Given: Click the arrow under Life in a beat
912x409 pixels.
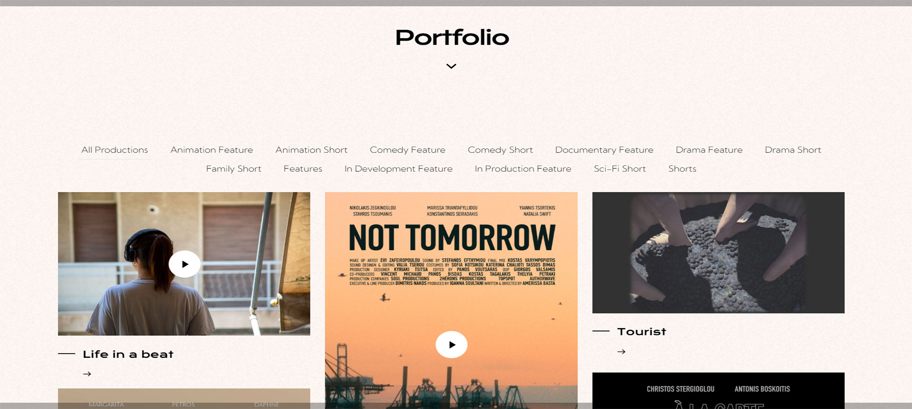Looking at the screenshot, I should (x=87, y=374).
